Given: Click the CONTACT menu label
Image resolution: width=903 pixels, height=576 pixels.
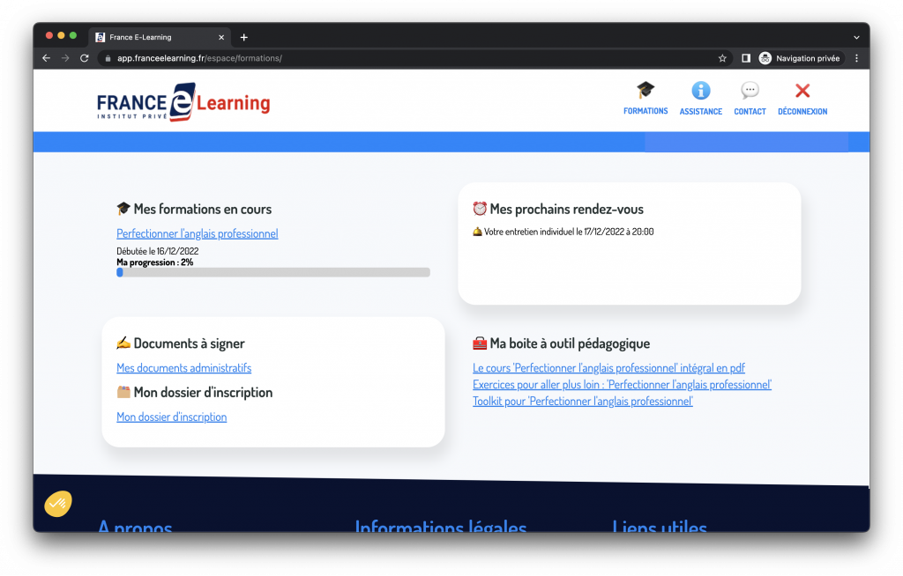Looking at the screenshot, I should [750, 112].
